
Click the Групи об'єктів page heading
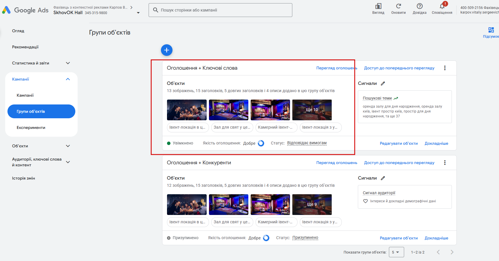click(x=110, y=33)
